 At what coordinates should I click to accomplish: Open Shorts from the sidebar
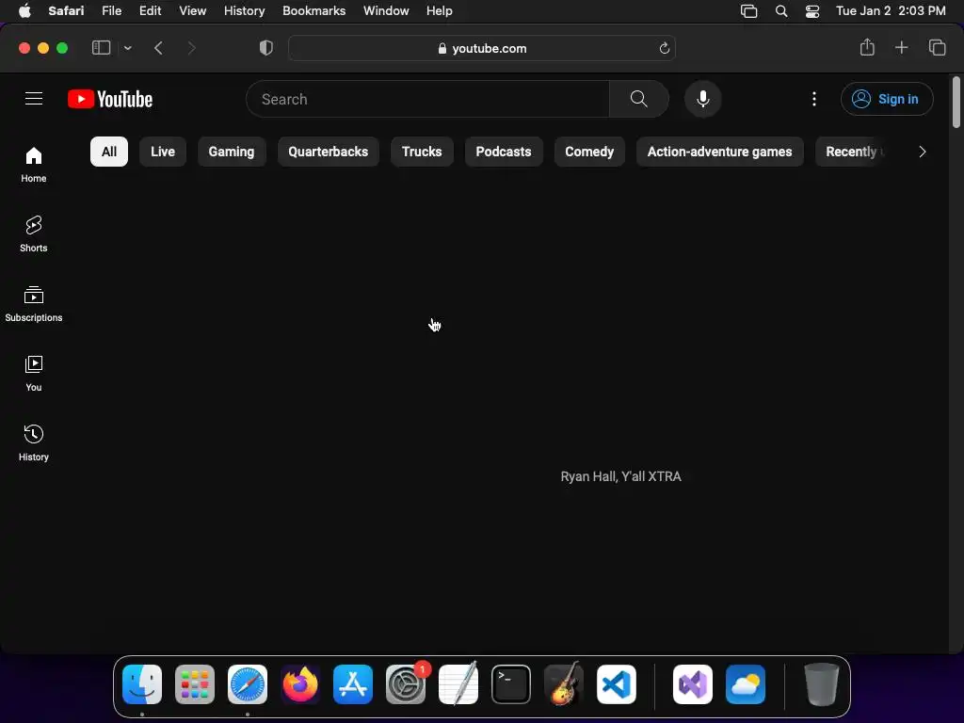pos(34,234)
